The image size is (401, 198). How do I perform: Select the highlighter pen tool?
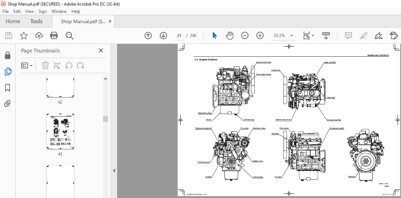363,36
